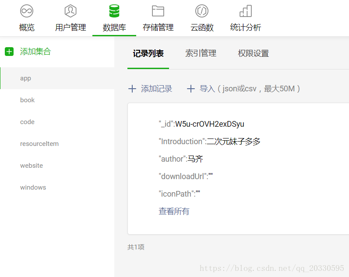Click the iconPath field row
The height and width of the screenshot is (277, 349).
coord(179,194)
